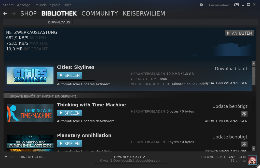Open the Planetary Annihilation thumbnail
The image size is (260, 168).
coord(30,143)
